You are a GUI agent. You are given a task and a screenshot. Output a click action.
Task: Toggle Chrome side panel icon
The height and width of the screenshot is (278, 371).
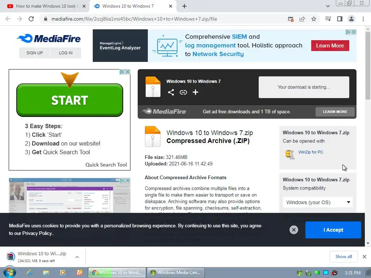tap(340, 19)
